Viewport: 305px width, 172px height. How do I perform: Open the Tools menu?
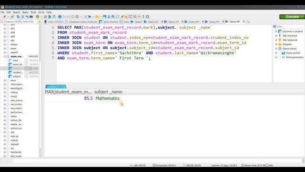coord(33,12)
